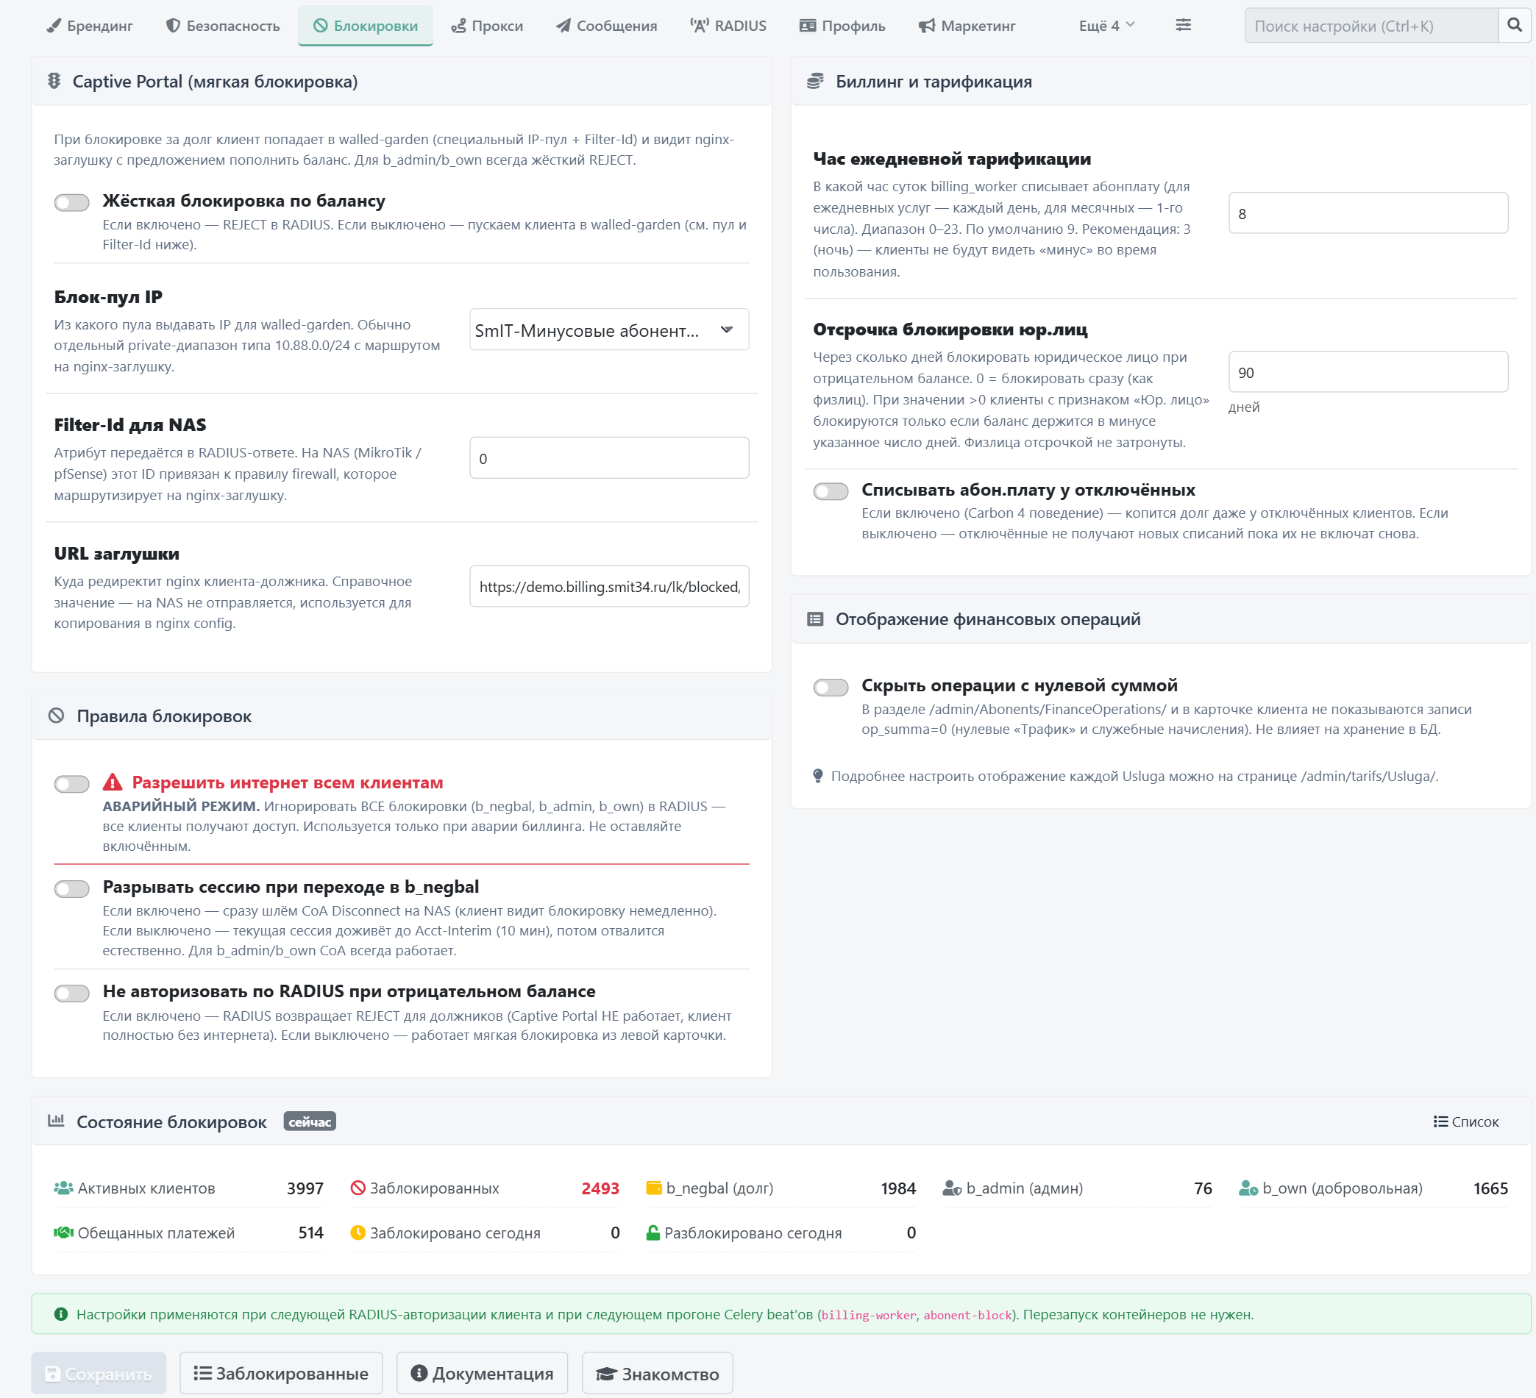1536x1398 pixels.
Task: Open the Безопасность tab
Action: point(222,25)
